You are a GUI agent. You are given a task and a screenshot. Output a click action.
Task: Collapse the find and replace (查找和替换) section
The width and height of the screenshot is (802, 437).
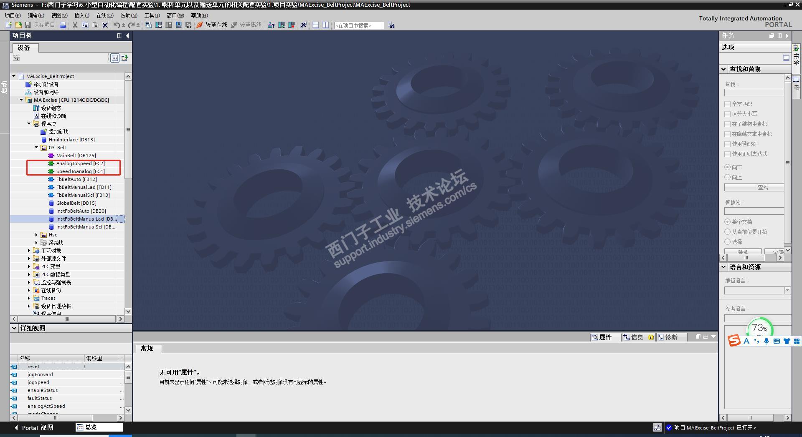(724, 69)
